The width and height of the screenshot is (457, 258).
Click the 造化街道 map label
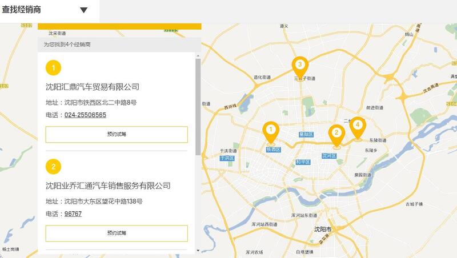pos(262,78)
